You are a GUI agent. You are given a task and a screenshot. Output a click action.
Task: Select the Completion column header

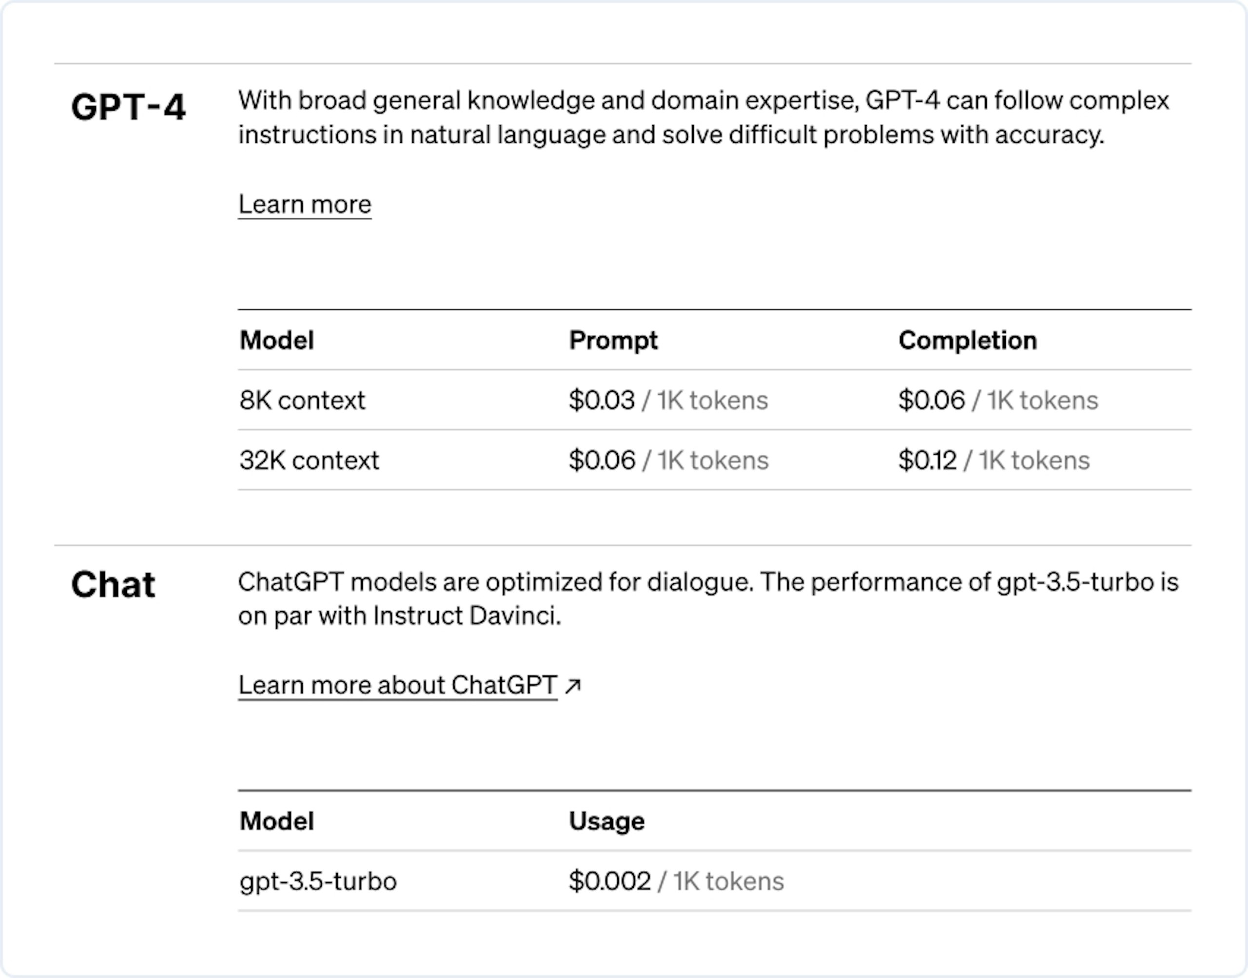(967, 340)
